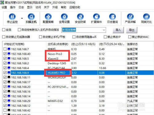The height and width of the screenshot is (115, 154).
Task: Click the 同类对比 toolbar icon
Action: pyautogui.click(x=146, y=16)
